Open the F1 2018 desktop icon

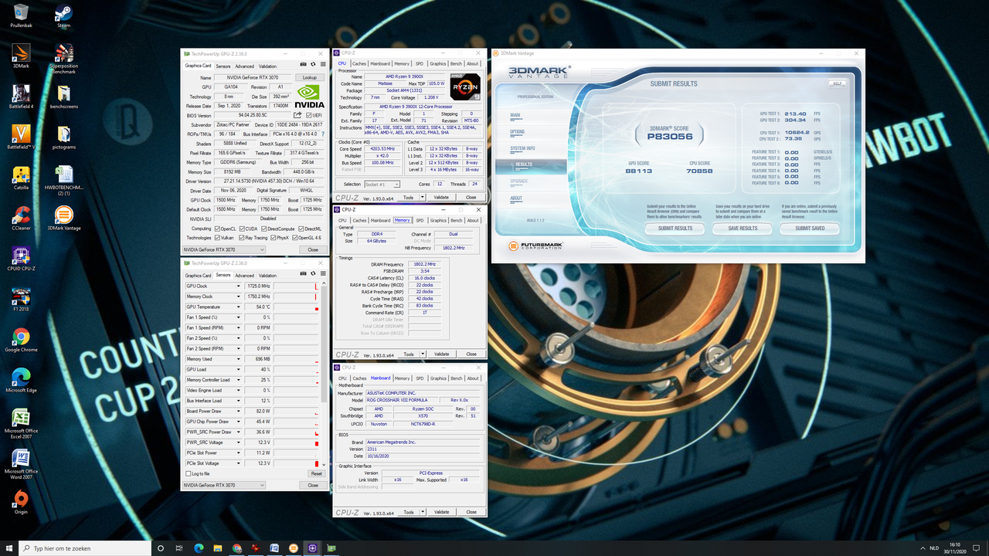coord(21,300)
